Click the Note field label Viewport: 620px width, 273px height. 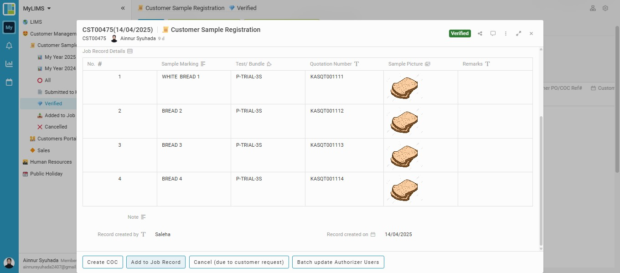coord(133,217)
